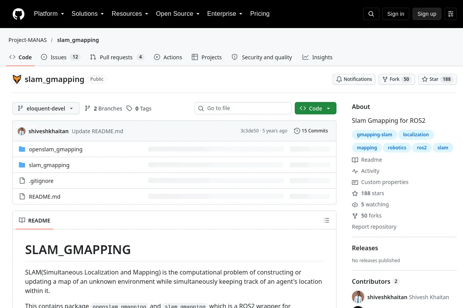Open the .gitignore file

coord(41,181)
